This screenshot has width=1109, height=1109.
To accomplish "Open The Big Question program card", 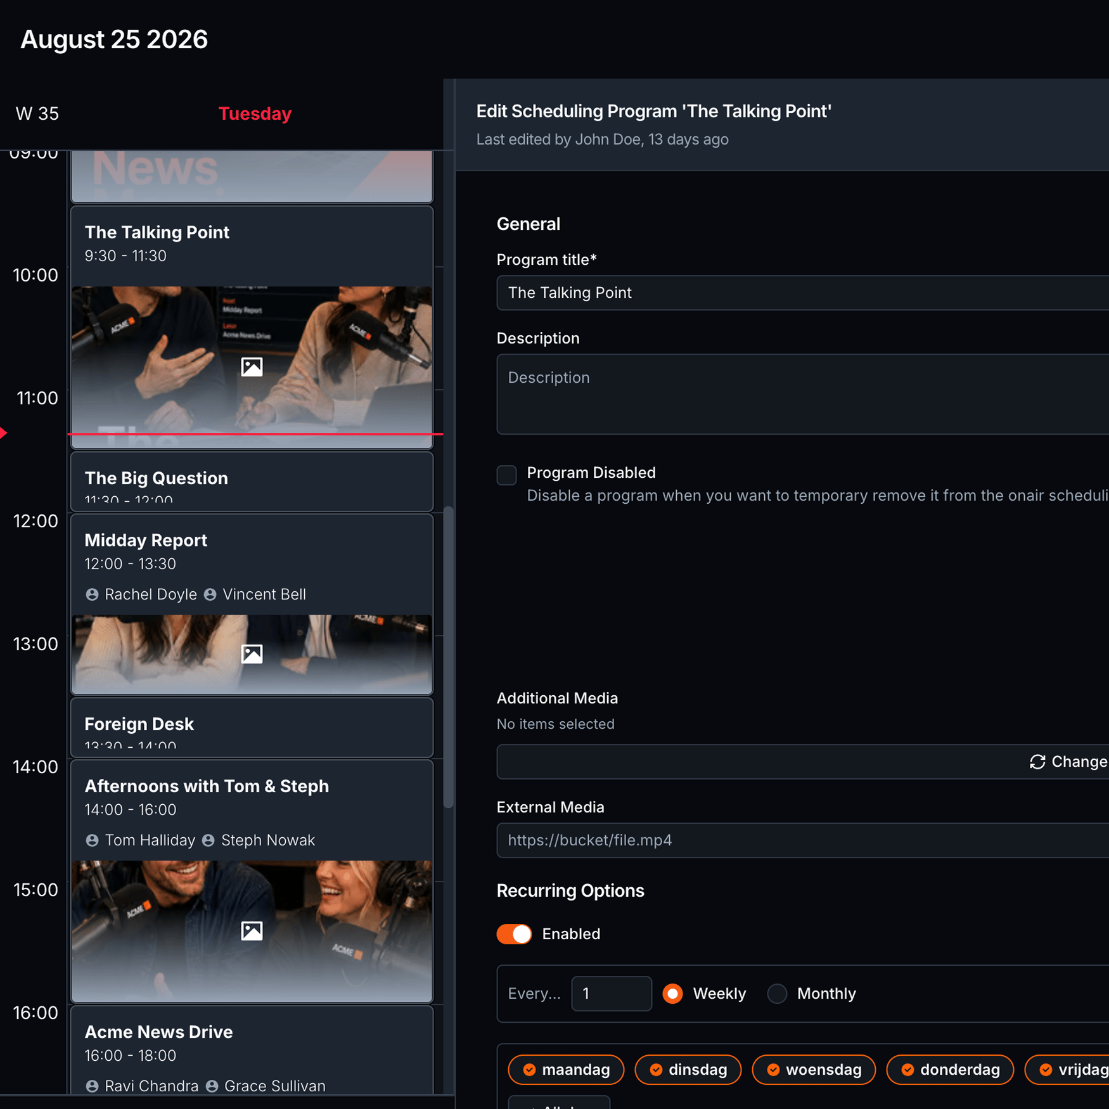I will [x=252, y=482].
